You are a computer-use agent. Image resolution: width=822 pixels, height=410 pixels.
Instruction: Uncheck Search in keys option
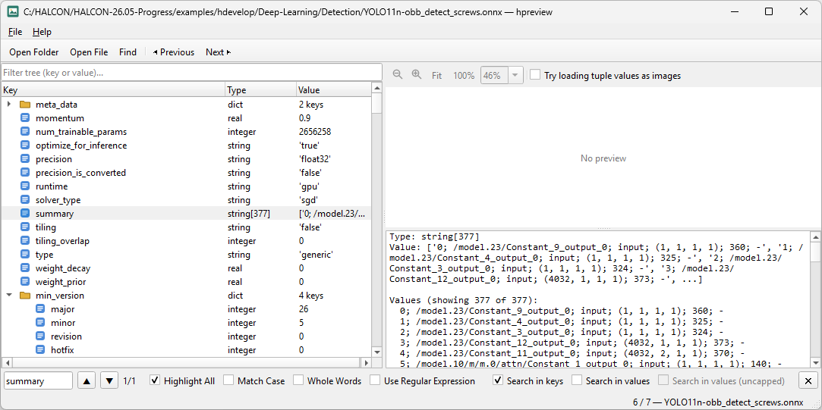(497, 380)
